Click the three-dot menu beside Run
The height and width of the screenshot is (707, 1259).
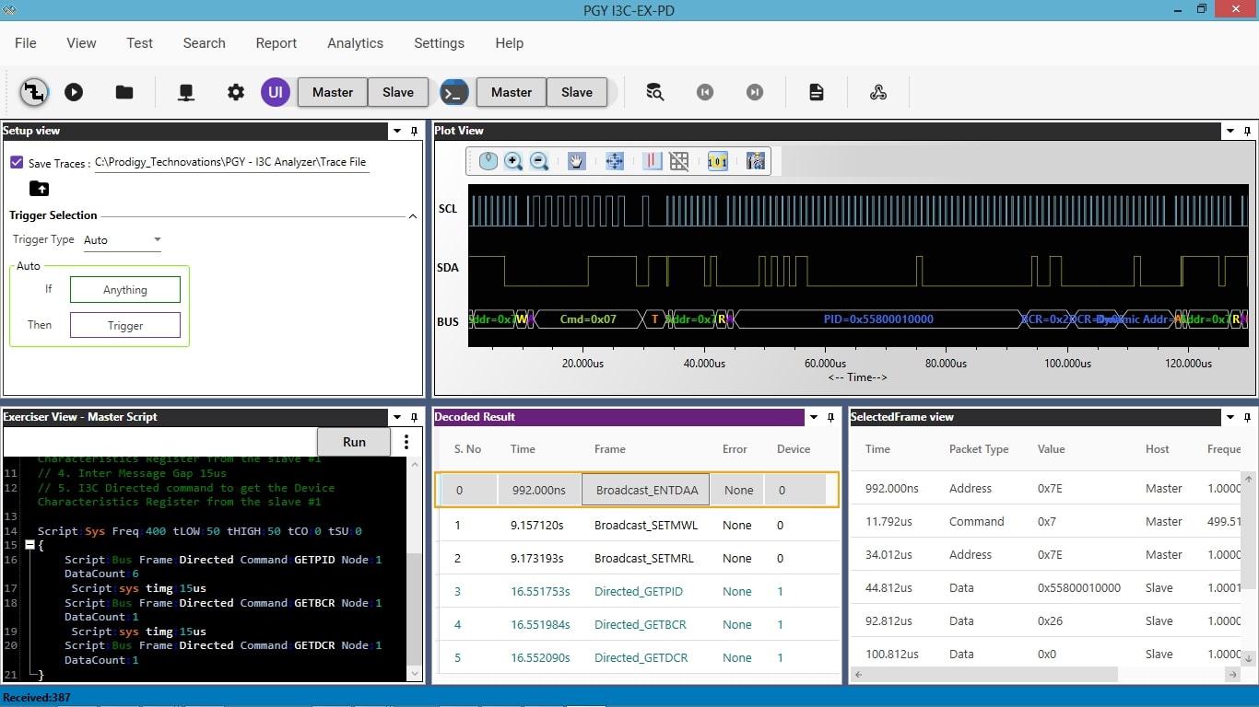pos(406,442)
